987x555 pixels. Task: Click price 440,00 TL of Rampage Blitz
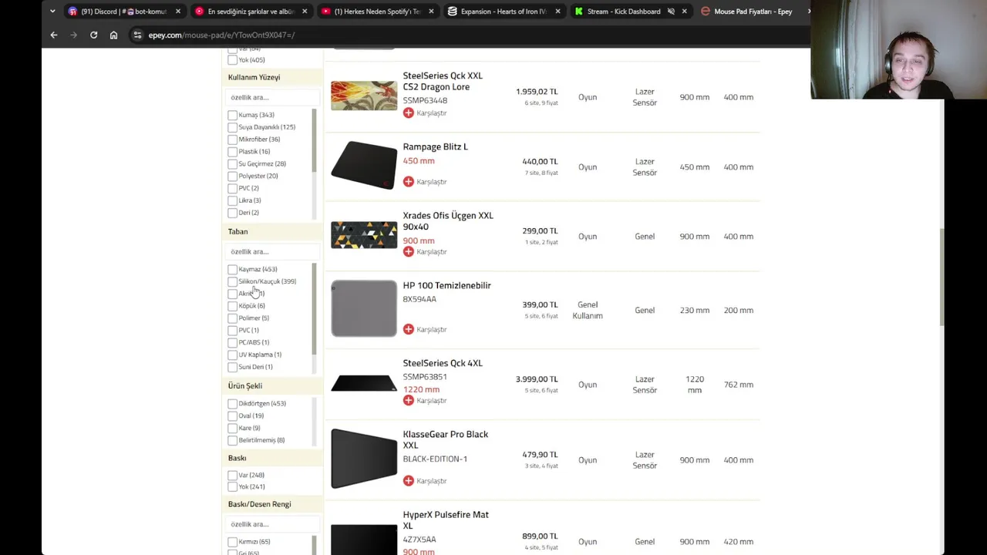pos(540,162)
